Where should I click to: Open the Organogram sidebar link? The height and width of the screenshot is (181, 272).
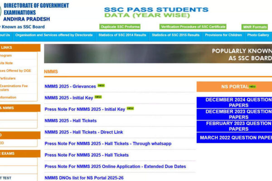pyautogui.click(x=6, y=55)
